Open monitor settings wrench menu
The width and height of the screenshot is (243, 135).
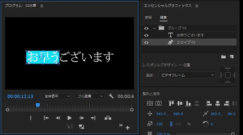pos(111,96)
